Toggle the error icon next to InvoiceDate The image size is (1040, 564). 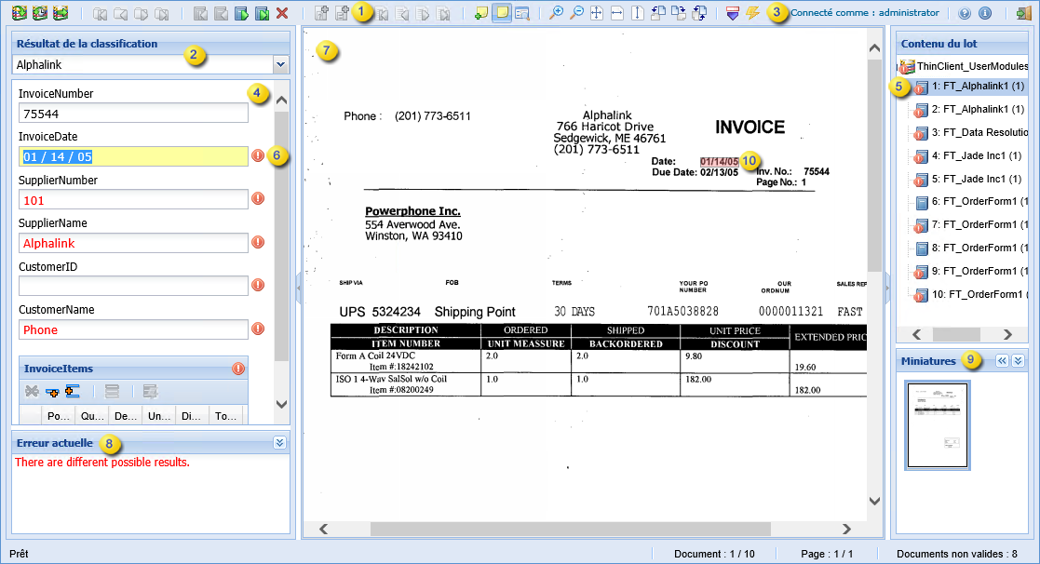pyautogui.click(x=259, y=156)
